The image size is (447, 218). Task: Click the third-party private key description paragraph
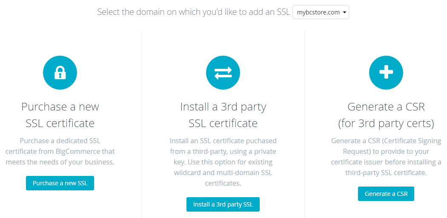point(223,162)
